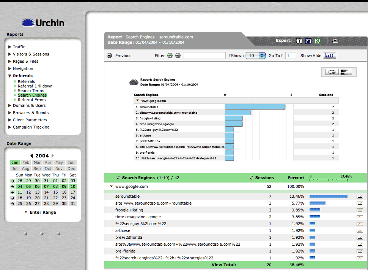Open trend graph for pre-florida row
368x270 pixels.
360,251
